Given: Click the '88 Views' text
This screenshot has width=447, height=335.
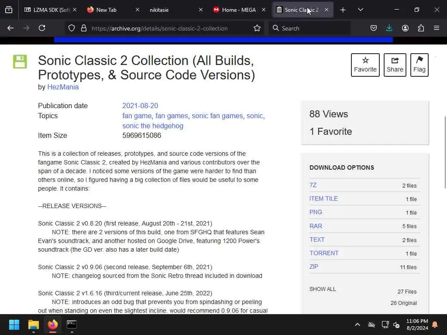Looking at the screenshot, I should (329, 114).
